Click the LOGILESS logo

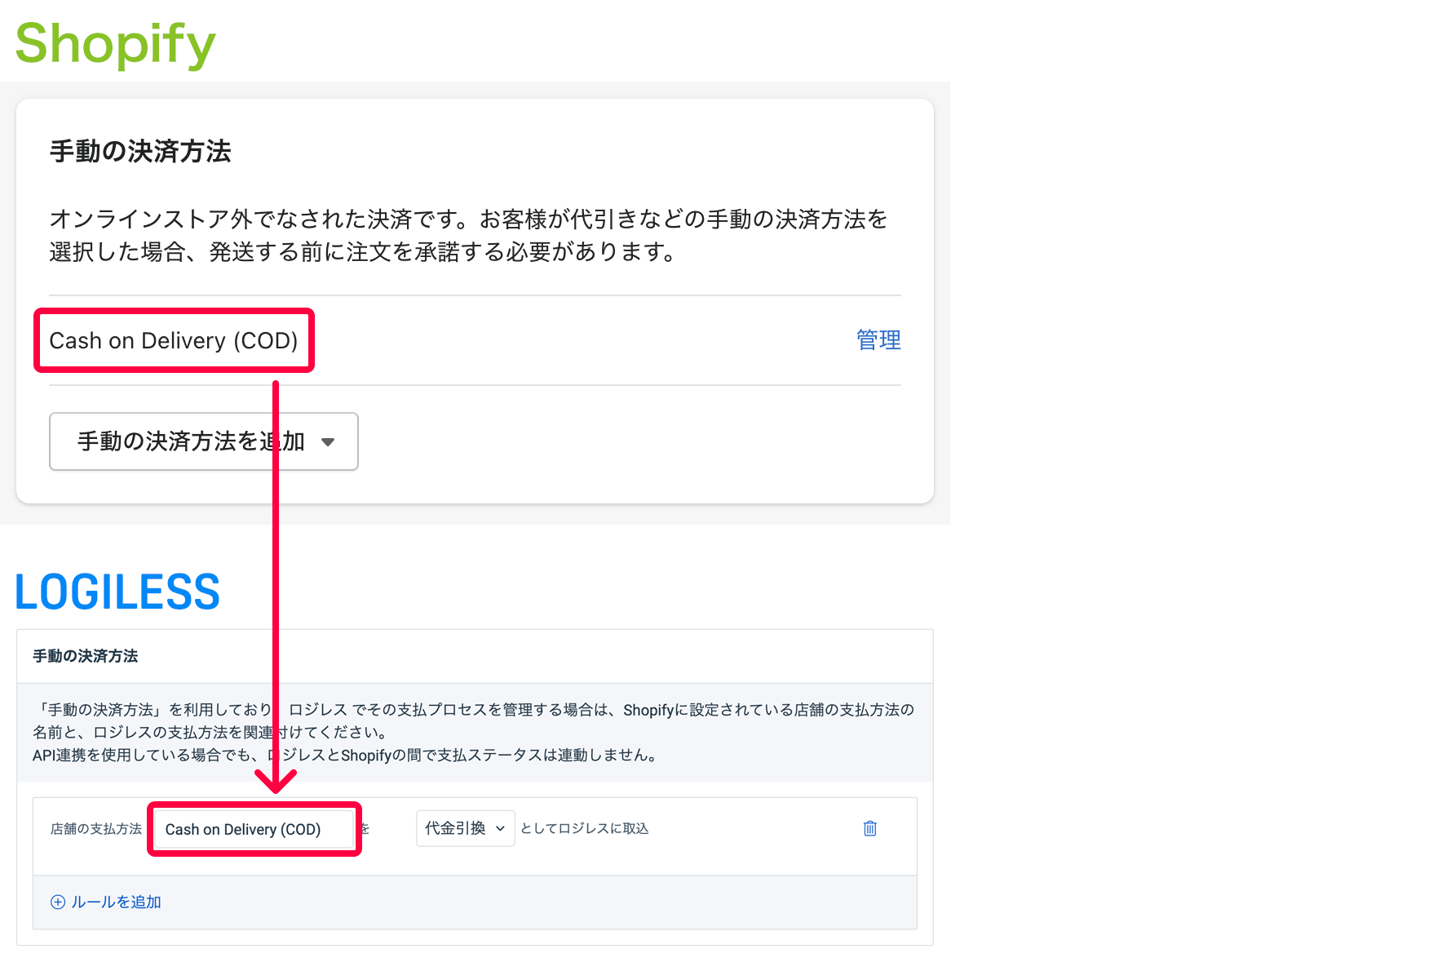click(x=117, y=591)
